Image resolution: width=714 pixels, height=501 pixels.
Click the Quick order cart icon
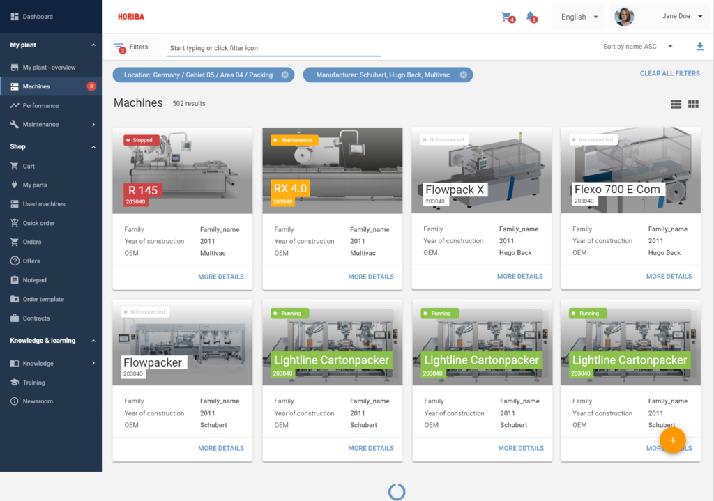[15, 223]
